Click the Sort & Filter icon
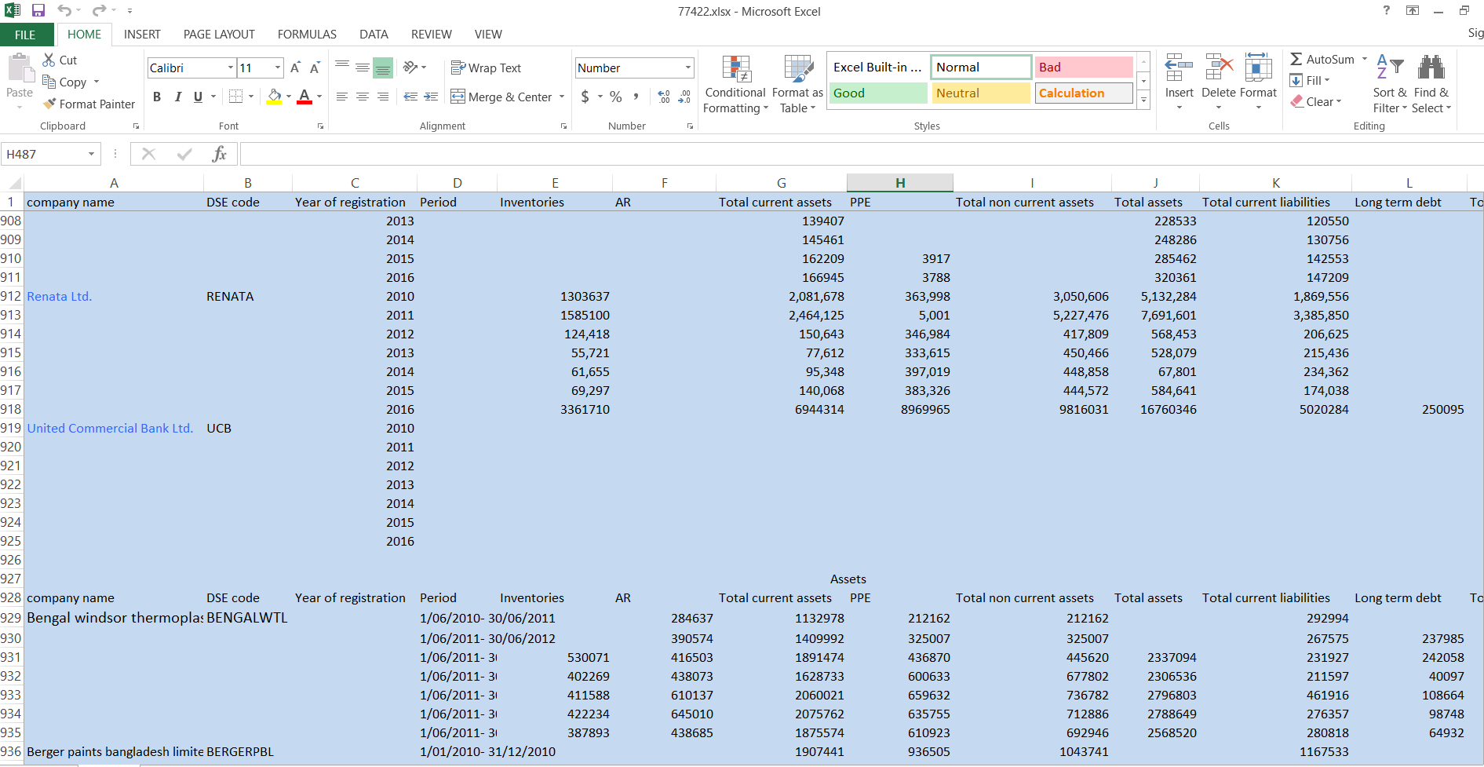The width and height of the screenshot is (1484, 767). 1390,68
